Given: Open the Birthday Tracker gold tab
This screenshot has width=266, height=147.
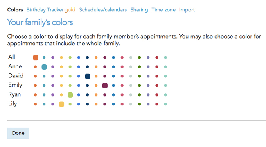Looking at the screenshot, I should [x=51, y=10].
